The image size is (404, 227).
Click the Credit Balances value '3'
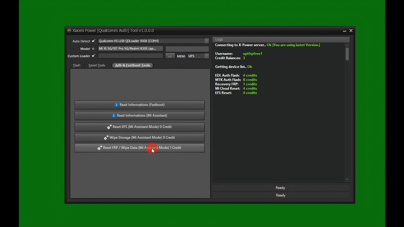(244, 58)
